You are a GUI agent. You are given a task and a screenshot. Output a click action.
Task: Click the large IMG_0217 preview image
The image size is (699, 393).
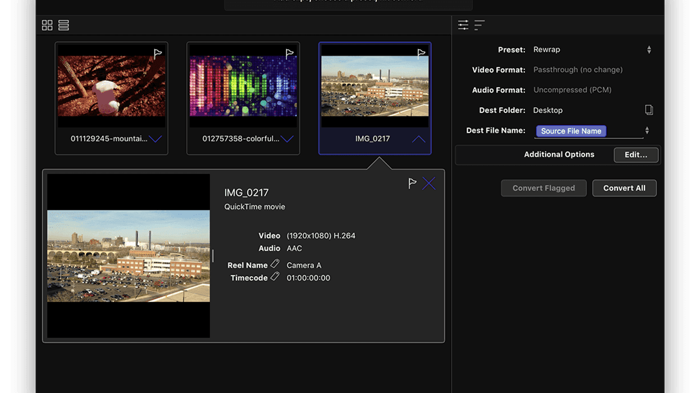click(129, 256)
